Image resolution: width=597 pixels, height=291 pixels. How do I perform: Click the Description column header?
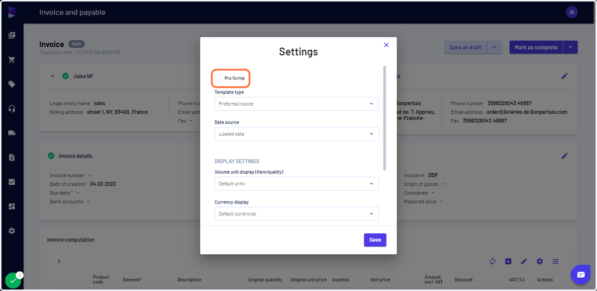pos(190,280)
